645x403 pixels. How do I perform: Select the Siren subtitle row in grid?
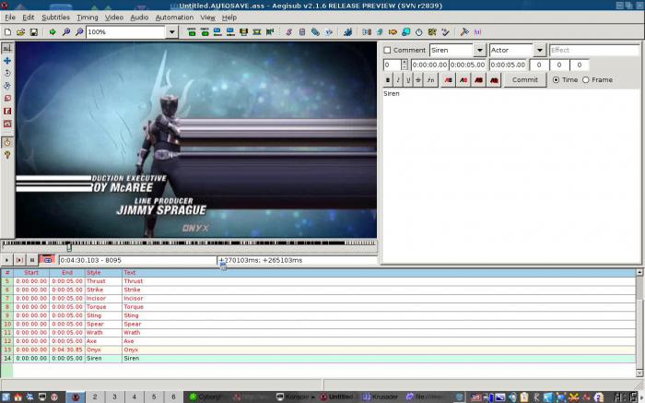tap(318, 358)
